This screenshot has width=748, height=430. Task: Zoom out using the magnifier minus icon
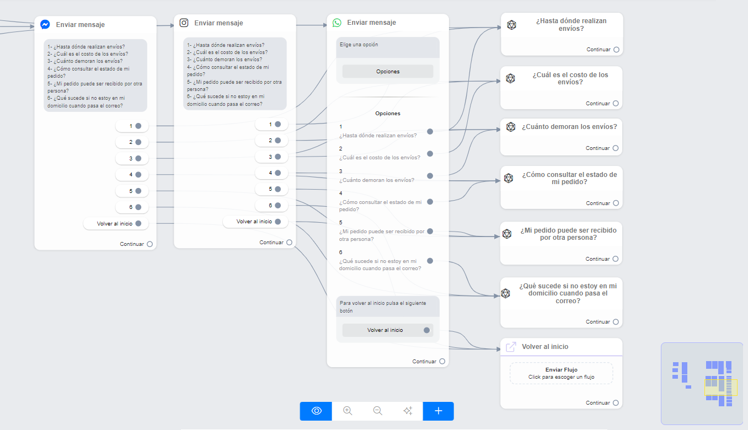[378, 411]
